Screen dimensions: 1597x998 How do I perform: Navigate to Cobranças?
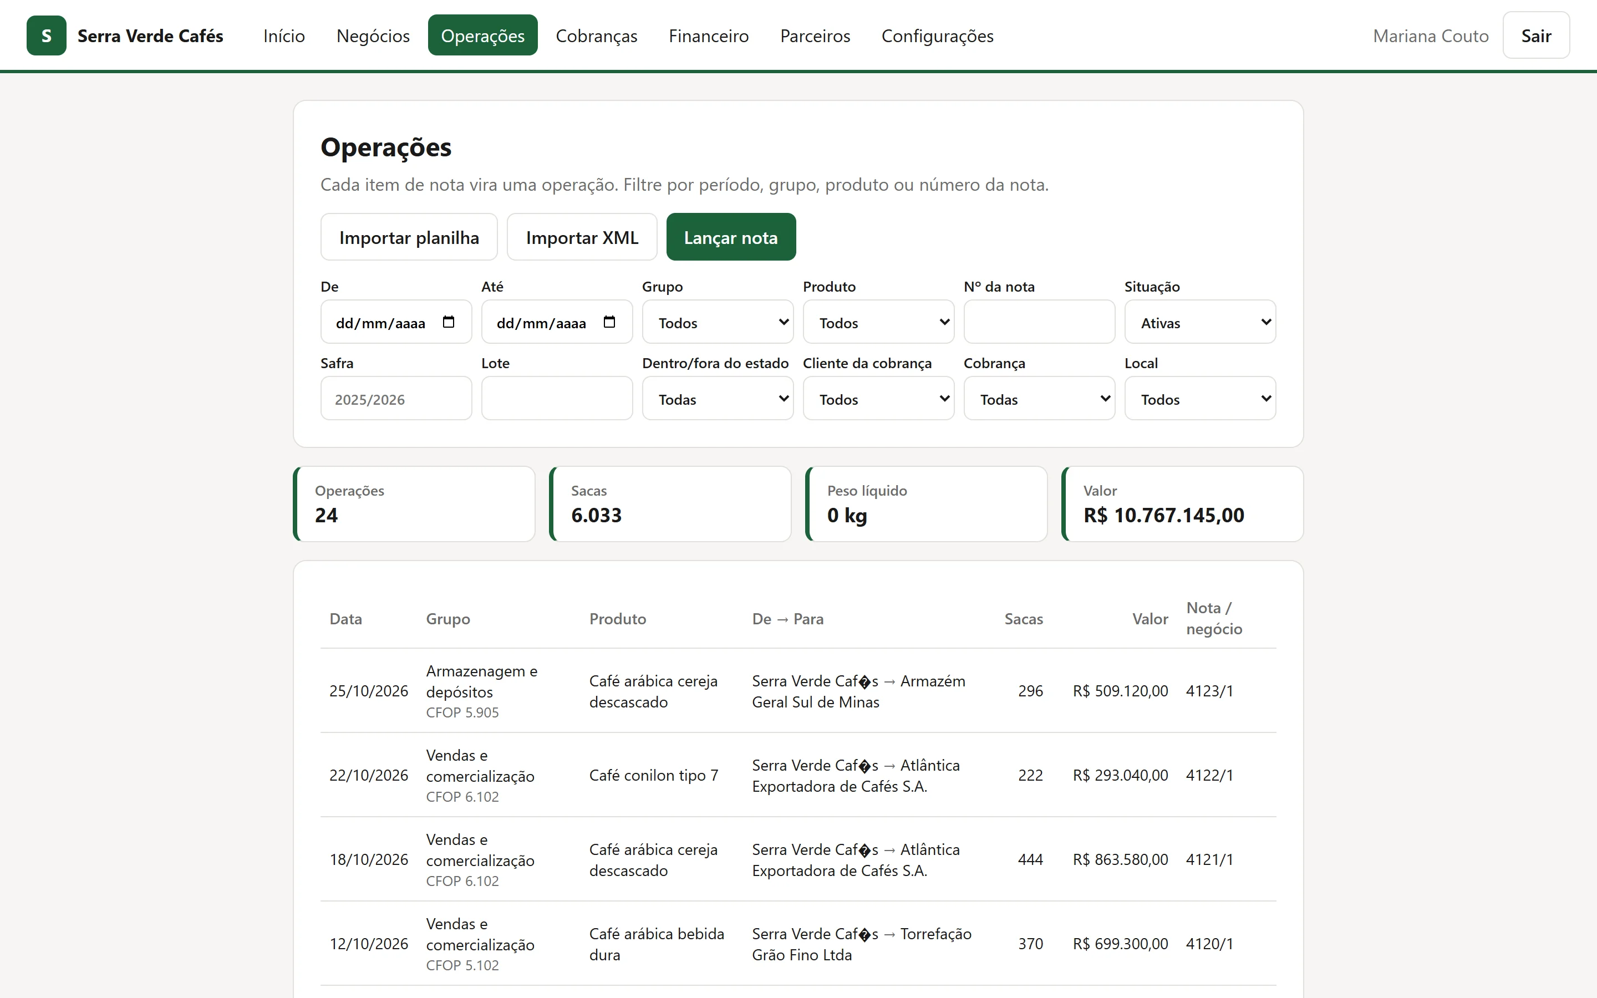pyautogui.click(x=597, y=35)
